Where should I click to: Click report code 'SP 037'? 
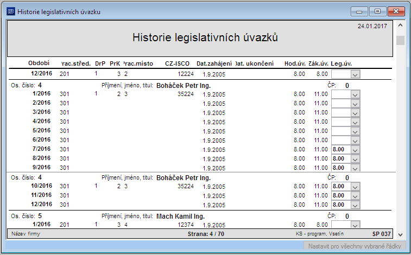tap(381, 234)
